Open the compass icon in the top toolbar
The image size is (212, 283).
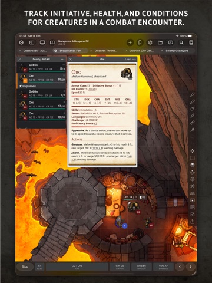(x=21, y=42)
